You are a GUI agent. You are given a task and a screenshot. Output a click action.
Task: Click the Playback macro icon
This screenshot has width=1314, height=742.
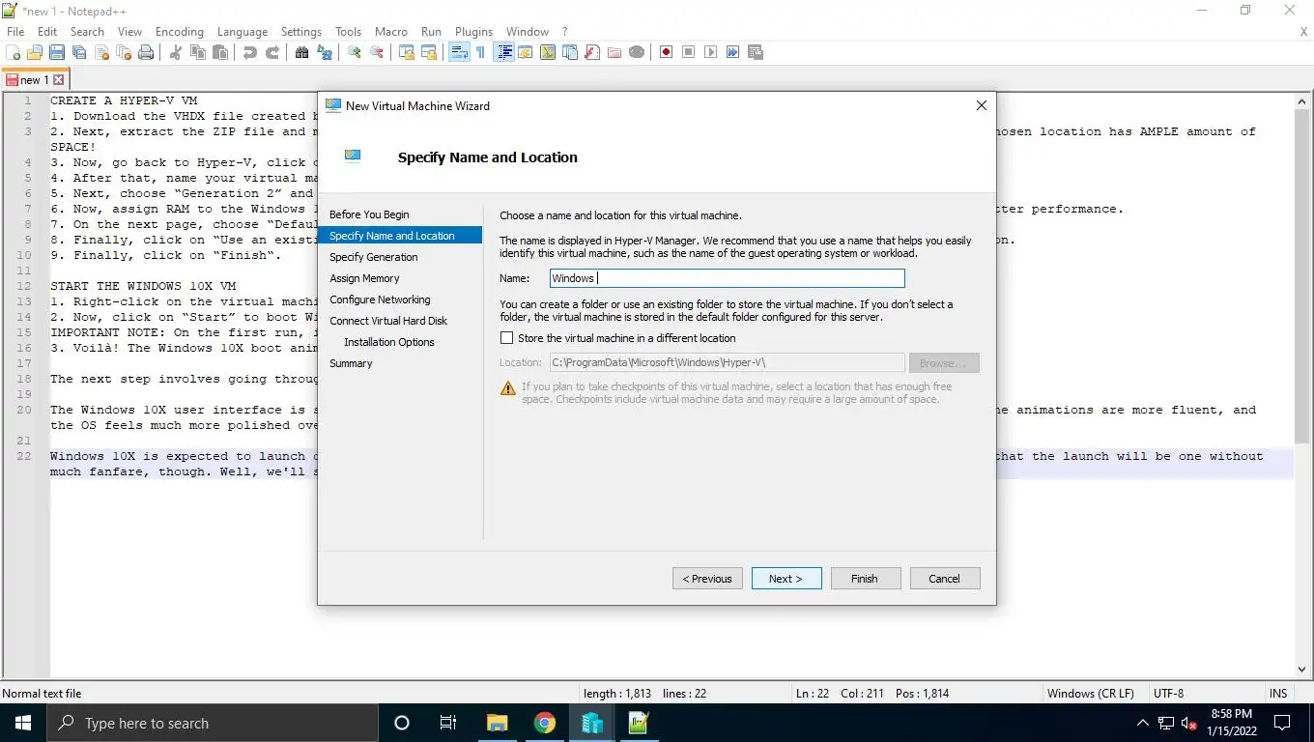[710, 52]
